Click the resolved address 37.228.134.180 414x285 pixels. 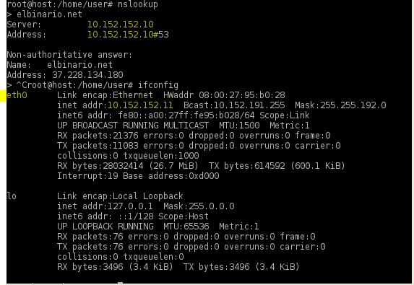point(87,75)
